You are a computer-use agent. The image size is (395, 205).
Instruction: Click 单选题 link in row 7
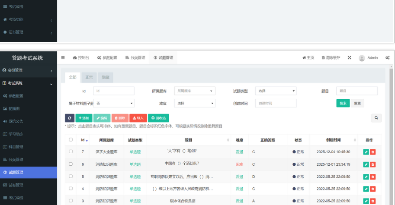click(135, 152)
